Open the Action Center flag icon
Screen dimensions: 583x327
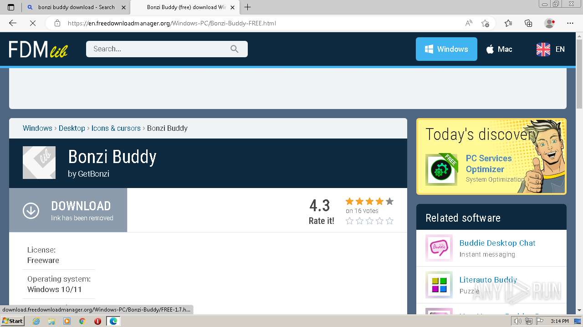(x=540, y=321)
